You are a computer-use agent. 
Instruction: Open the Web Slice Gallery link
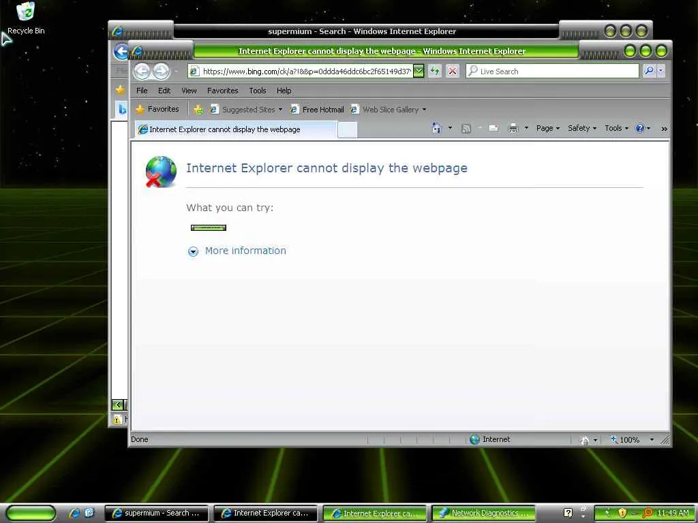(x=384, y=110)
